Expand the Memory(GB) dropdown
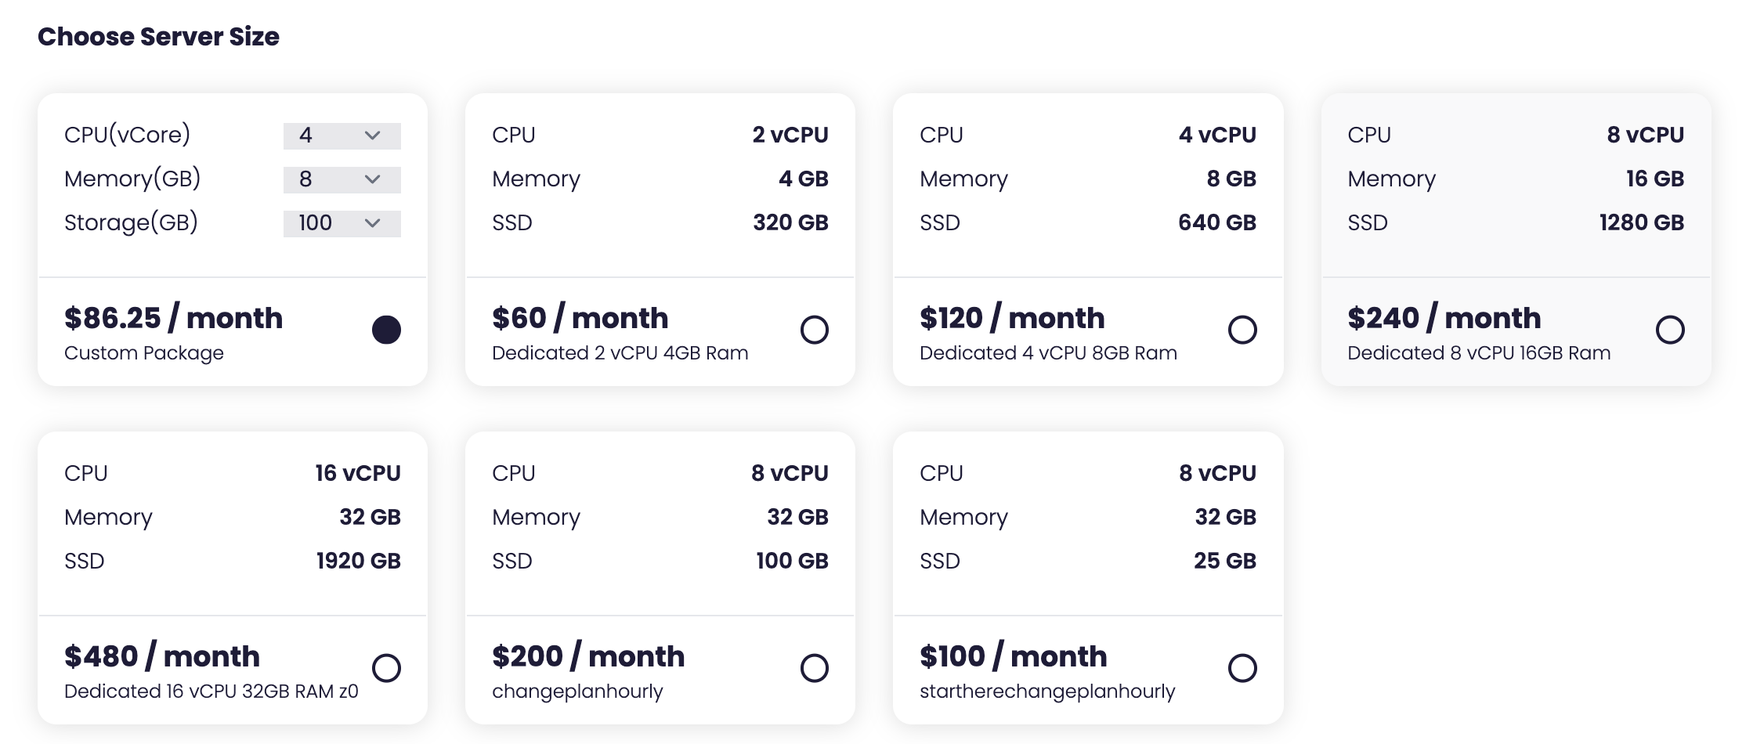1764x744 pixels. point(341,179)
